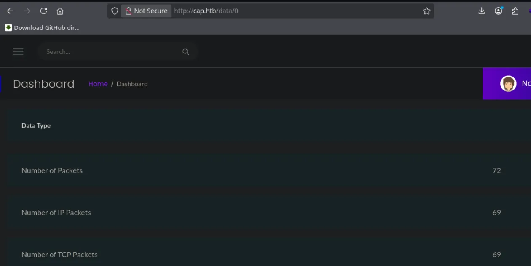Open the browser extensions menu
Screen dimensions: 531x266
(x=515, y=11)
